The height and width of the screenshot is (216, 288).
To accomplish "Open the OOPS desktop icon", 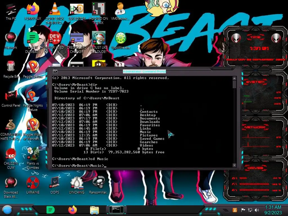I will [x=55, y=186].
